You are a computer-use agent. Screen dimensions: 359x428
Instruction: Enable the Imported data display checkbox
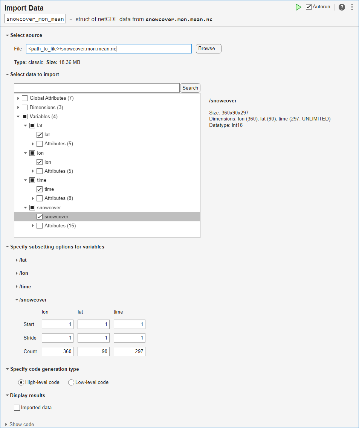[x=17, y=408]
